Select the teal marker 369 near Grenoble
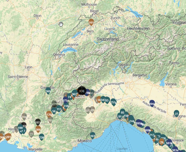Image resolution: width=186 pixels, height=152 pixels. [x=48, y=92]
